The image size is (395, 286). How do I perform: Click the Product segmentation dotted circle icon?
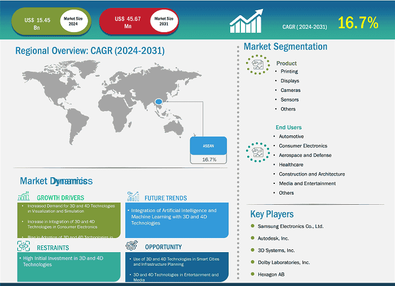click(258, 64)
